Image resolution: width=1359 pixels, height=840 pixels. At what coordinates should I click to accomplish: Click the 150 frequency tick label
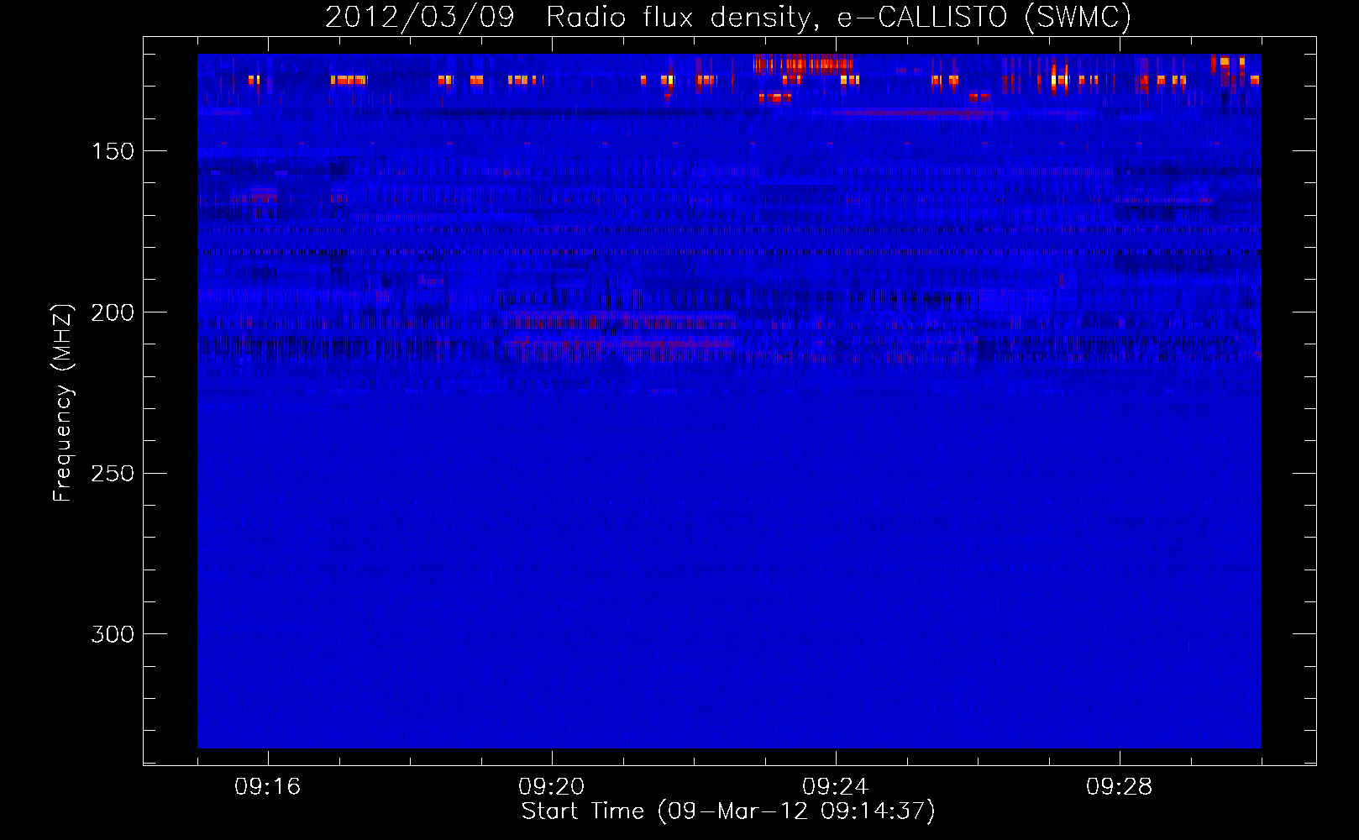pyautogui.click(x=113, y=151)
